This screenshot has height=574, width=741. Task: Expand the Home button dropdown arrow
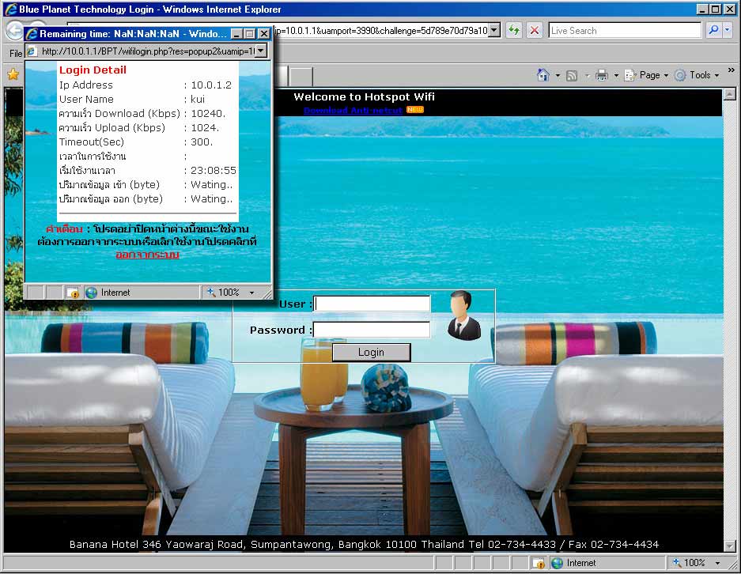[x=558, y=76]
